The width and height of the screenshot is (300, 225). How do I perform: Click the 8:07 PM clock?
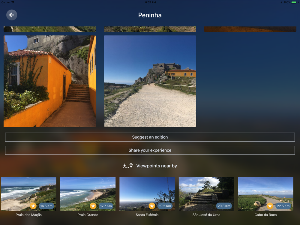click(150, 2)
